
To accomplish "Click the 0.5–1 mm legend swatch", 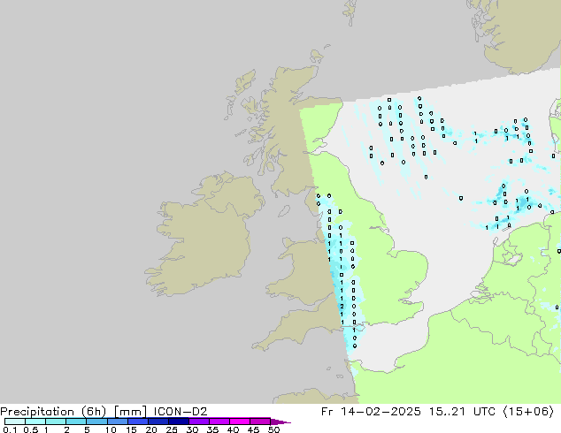I will click(x=35, y=422).
